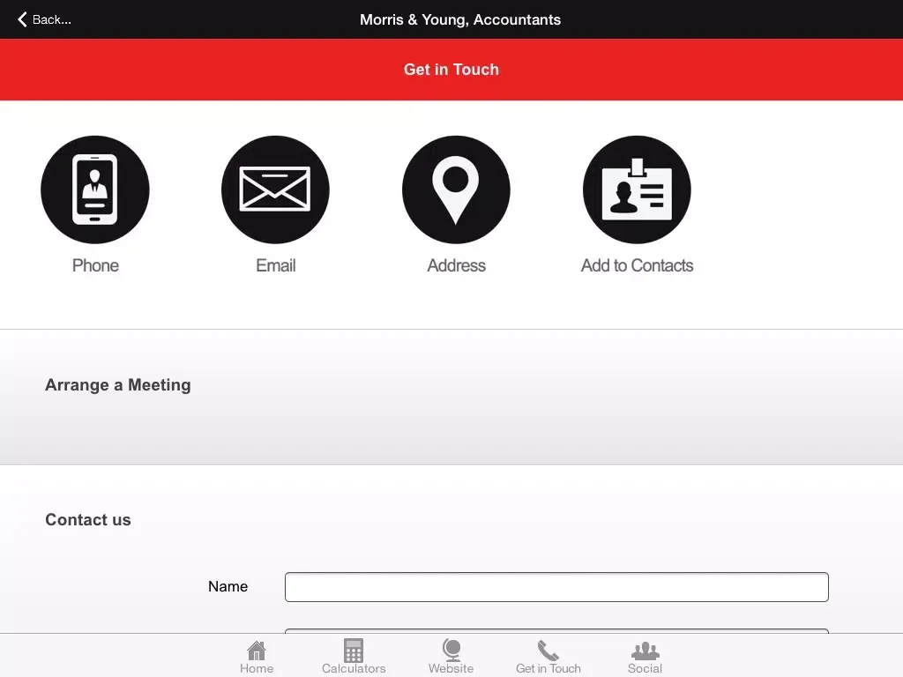Click the Morris & Young, Accountants title
This screenshot has width=903, height=677.
[460, 19]
